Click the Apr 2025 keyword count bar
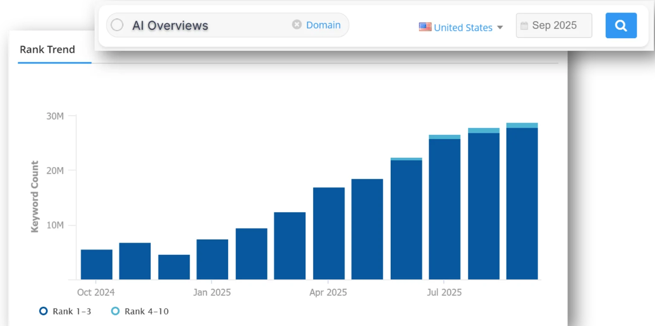 pos(329,232)
